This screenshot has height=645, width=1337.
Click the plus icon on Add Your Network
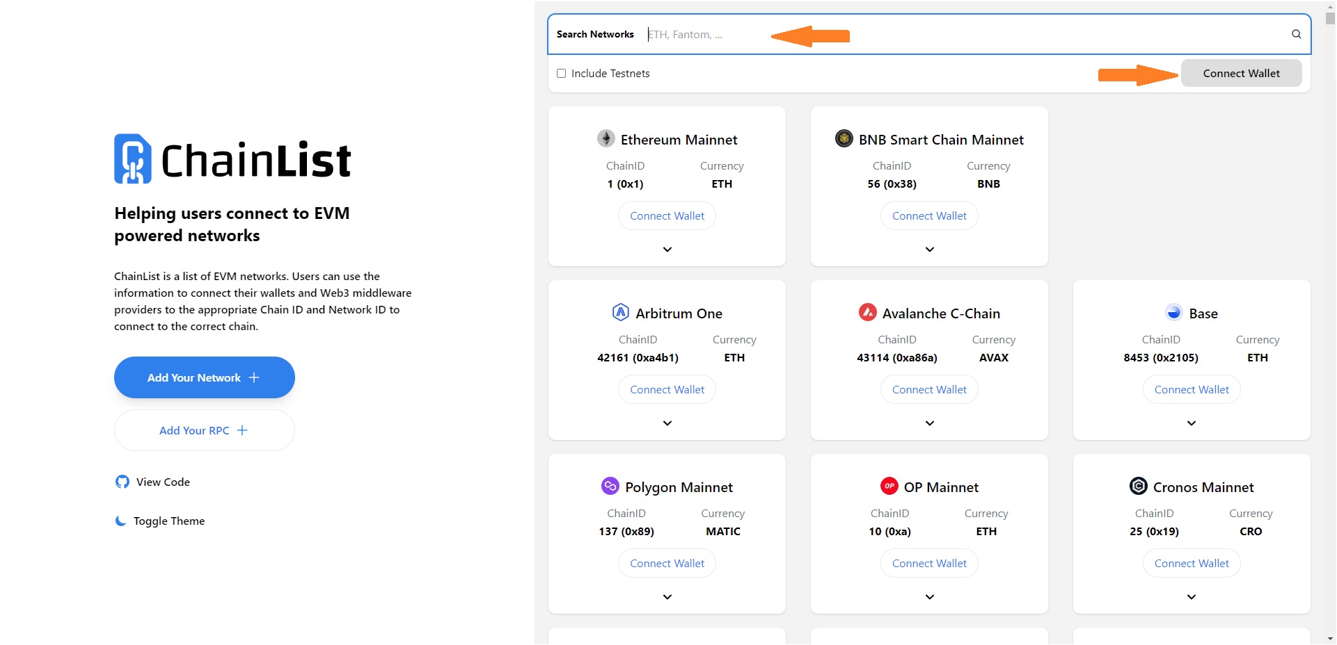[254, 377]
